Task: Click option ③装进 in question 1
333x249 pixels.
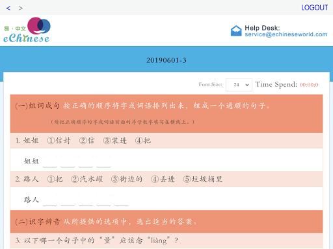Action: [115, 141]
